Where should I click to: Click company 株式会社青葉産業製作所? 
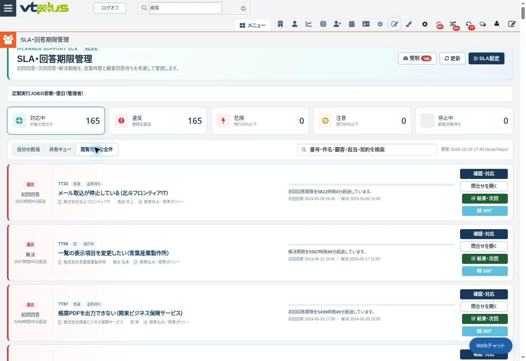[x=85, y=262]
